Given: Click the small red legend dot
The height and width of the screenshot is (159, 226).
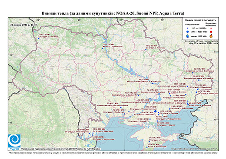Looking at the screenshot, I should point(211,28).
